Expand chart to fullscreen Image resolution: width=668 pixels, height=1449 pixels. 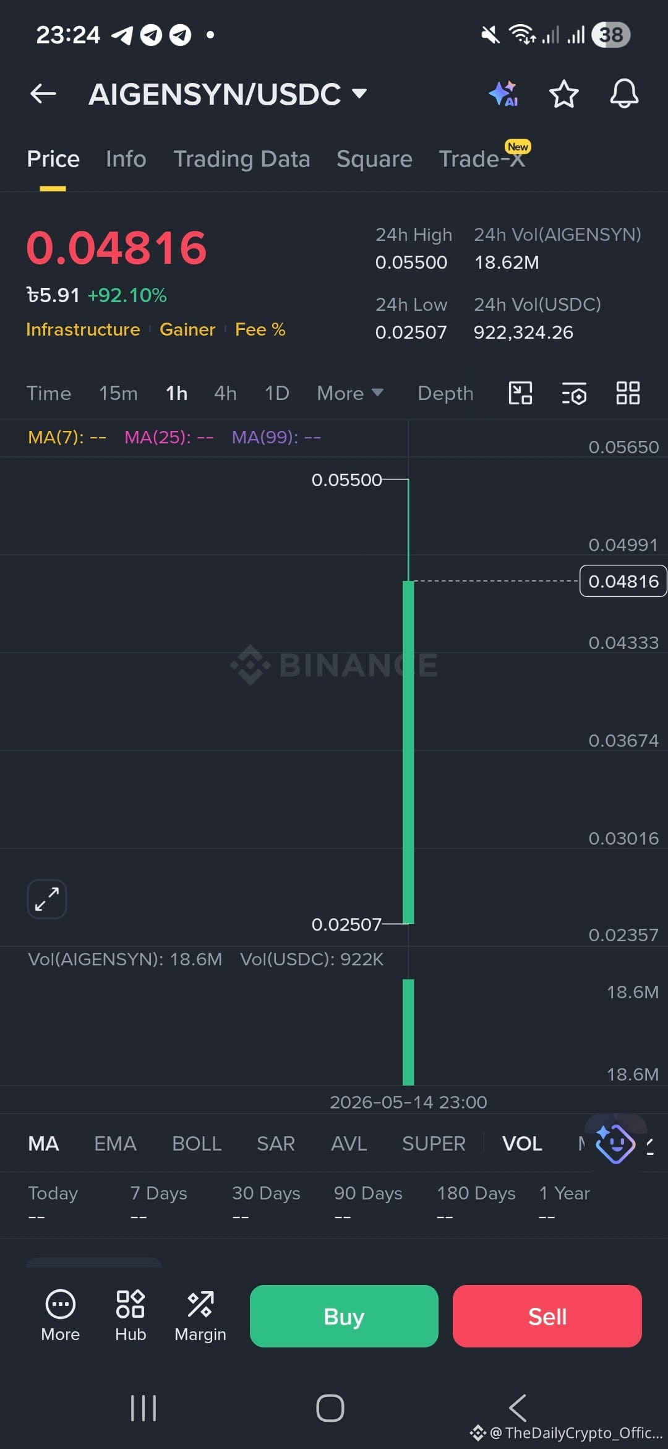(x=47, y=899)
